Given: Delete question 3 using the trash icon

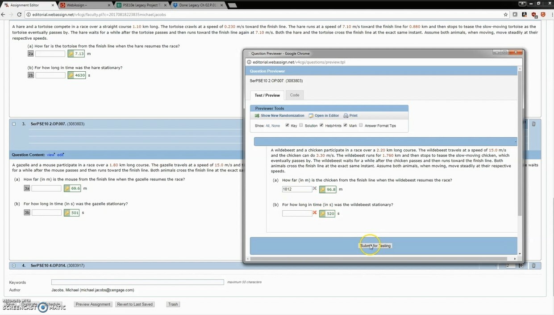Looking at the screenshot, I should pyautogui.click(x=533, y=124).
